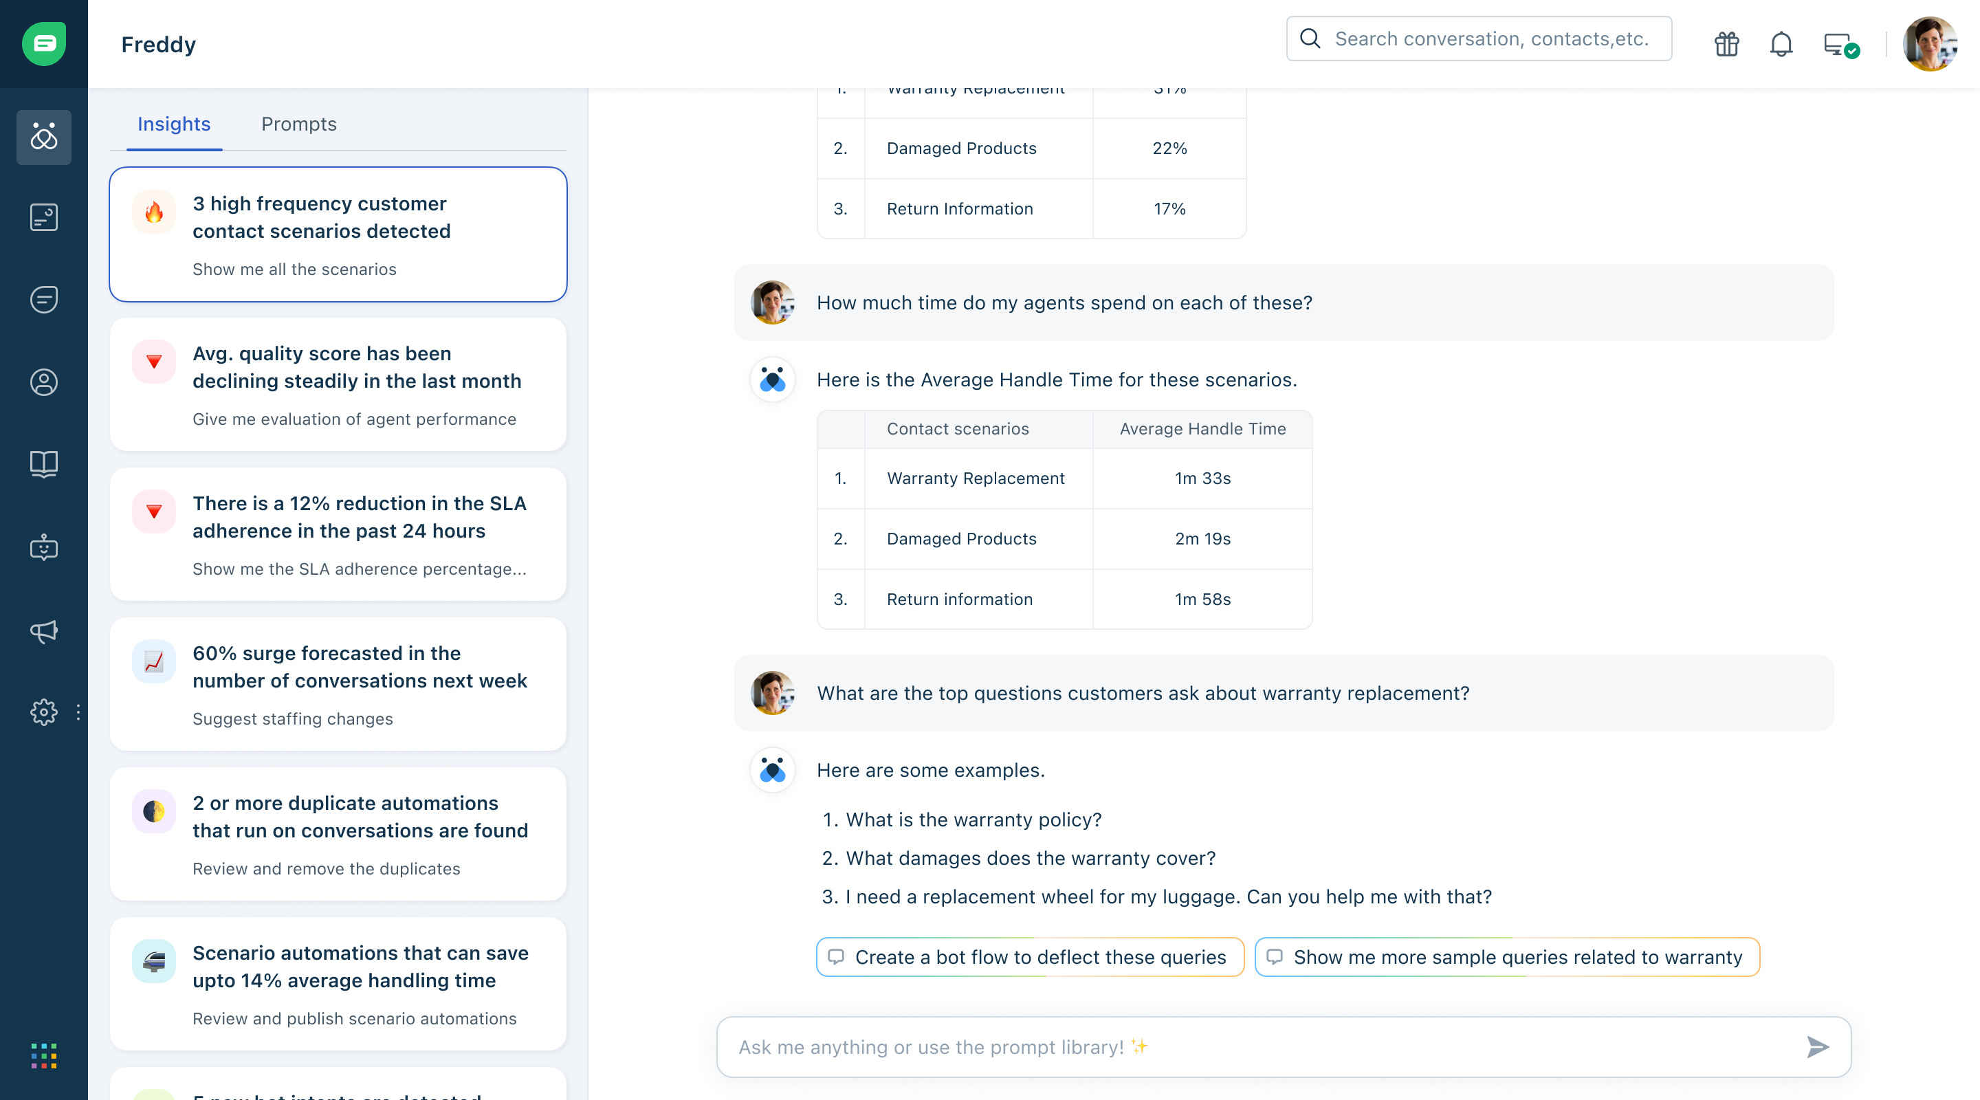This screenshot has width=1980, height=1100.
Task: Open Settings via the gear icon
Action: click(x=44, y=712)
